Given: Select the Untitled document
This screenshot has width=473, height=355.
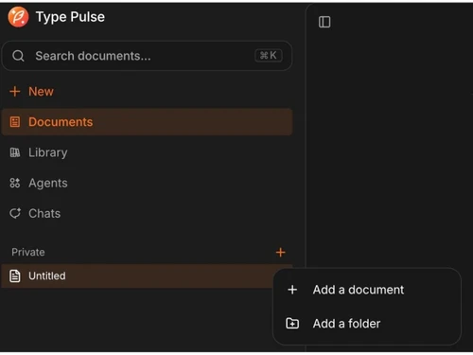Looking at the screenshot, I should coord(137,275).
